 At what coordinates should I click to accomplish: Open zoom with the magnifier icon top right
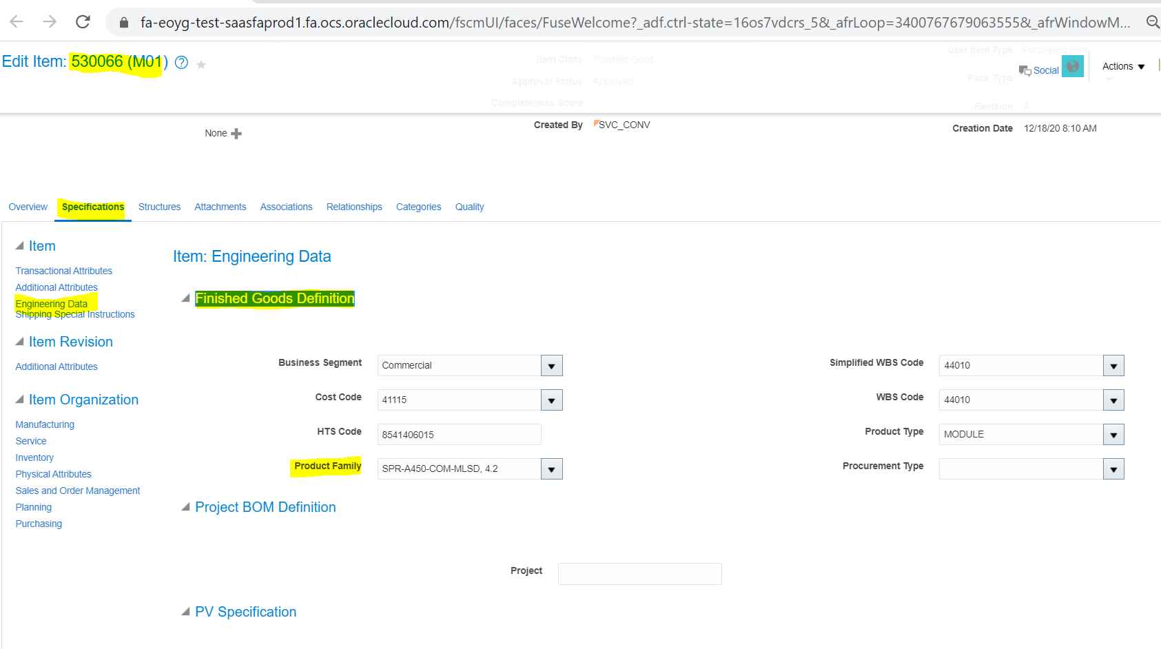coord(1153,21)
